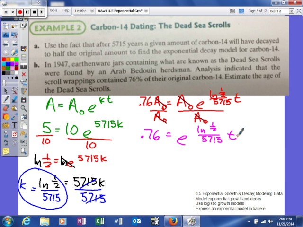Open the ActivInspire Main Menu icon
The width and height of the screenshot is (303, 227).
point(6,26)
